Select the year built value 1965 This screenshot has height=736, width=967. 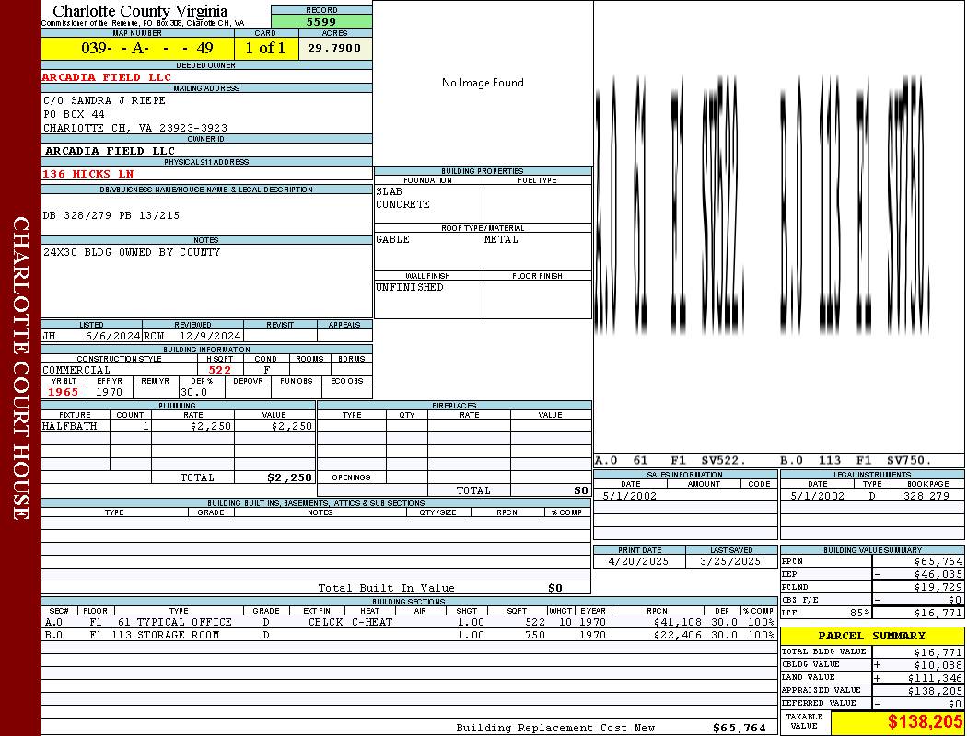64,392
